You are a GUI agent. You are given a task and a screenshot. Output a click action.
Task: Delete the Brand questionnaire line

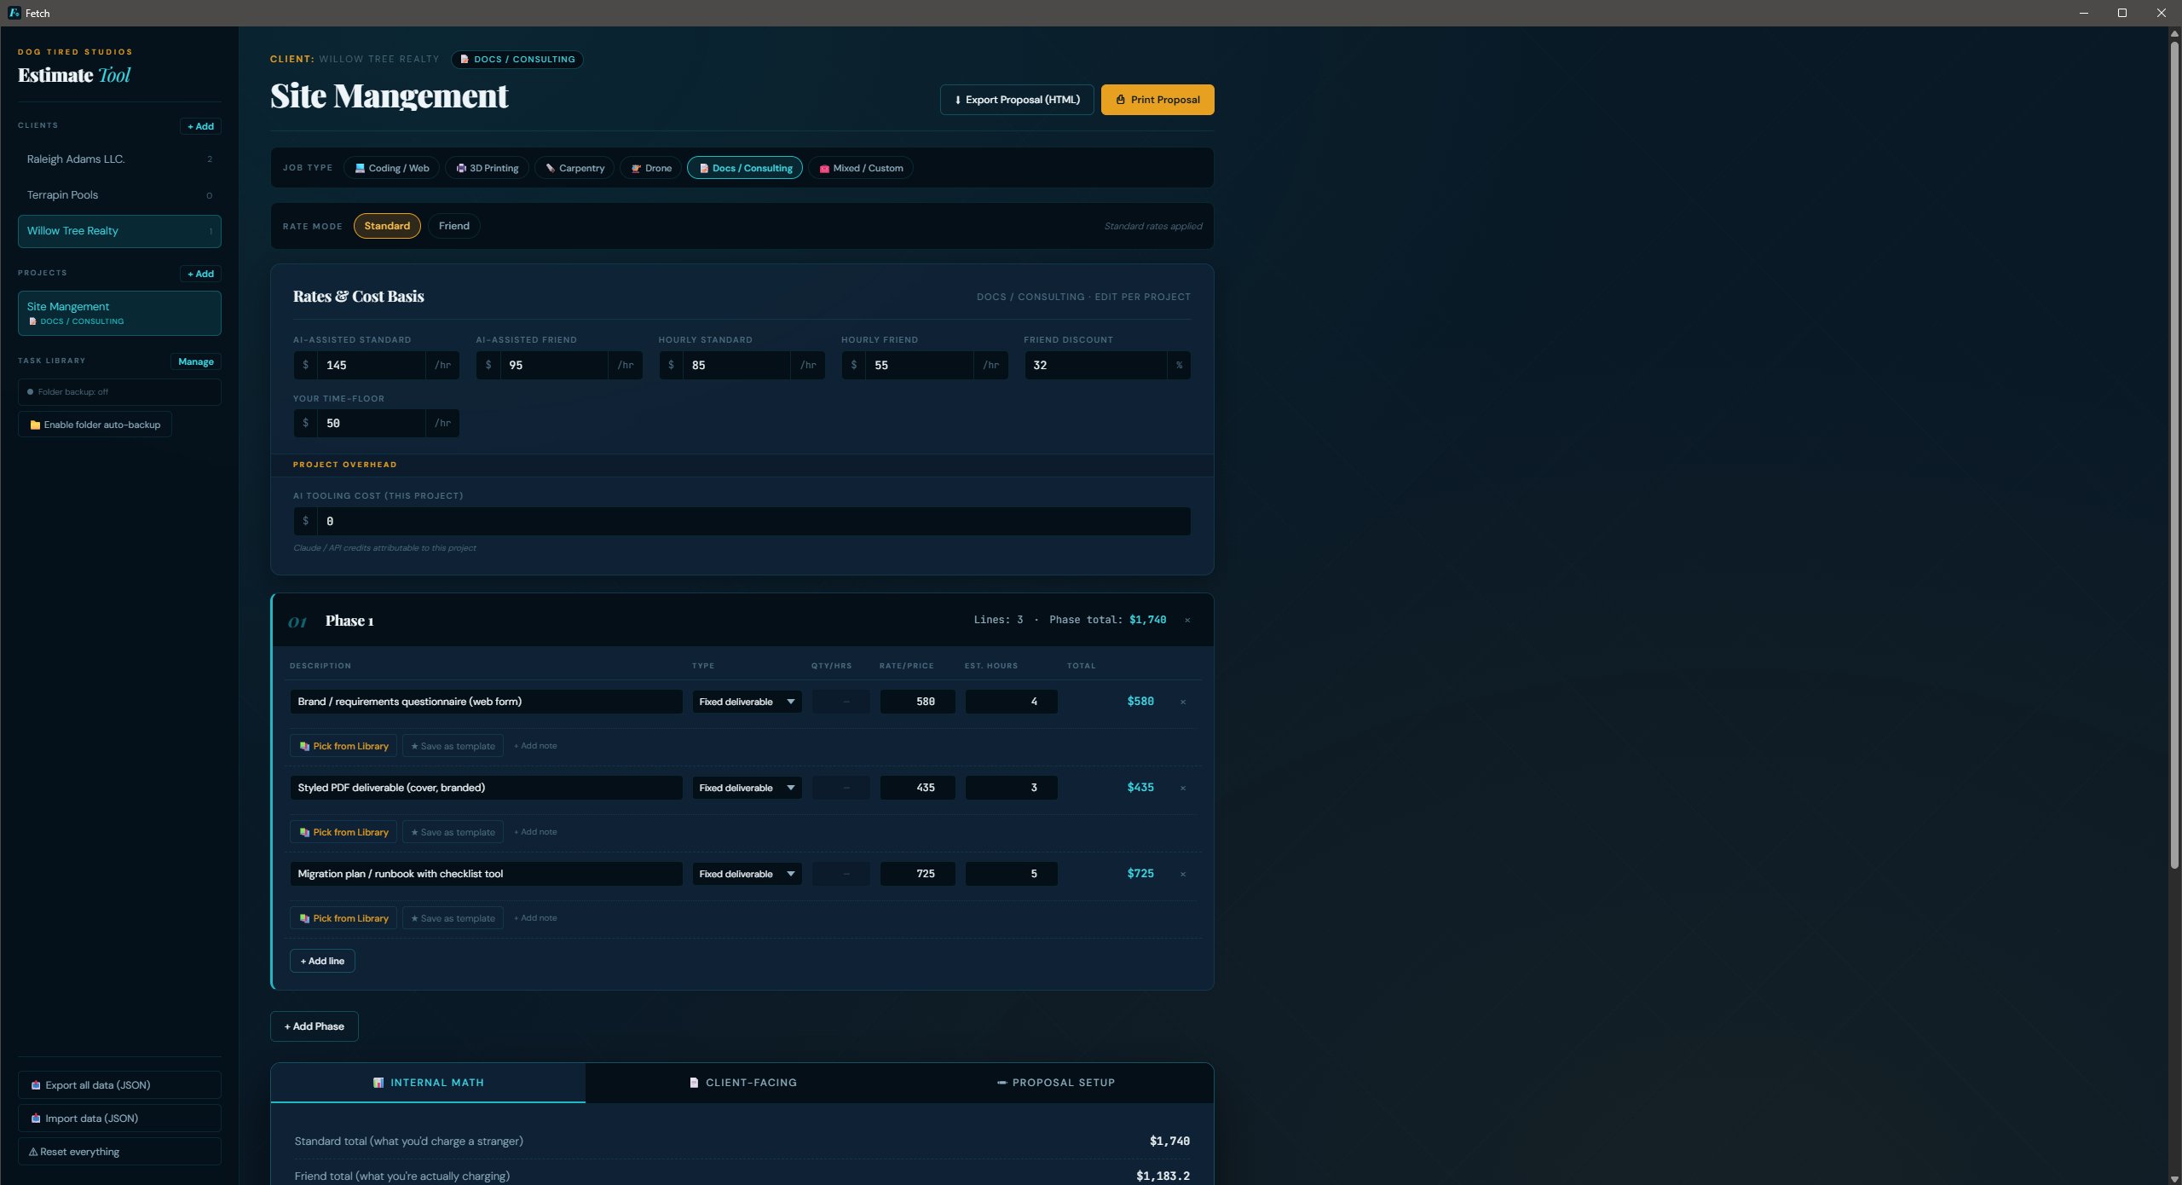(x=1183, y=702)
